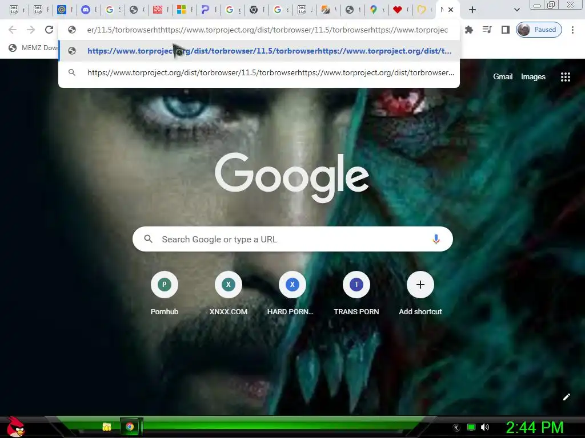Open the Google apps grid
The height and width of the screenshot is (438, 585).
pyautogui.click(x=565, y=77)
